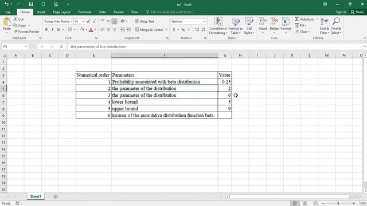Decrease indent in Alignment group
The width and height of the screenshot is (367, 206).
(x=122, y=29)
